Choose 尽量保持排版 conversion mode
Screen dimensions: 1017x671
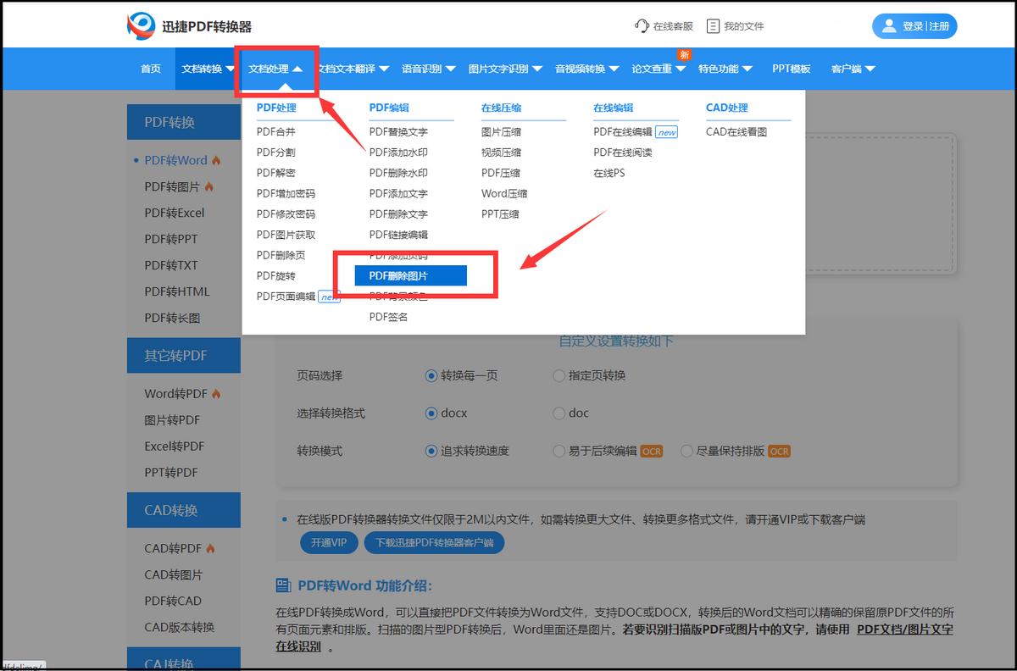pos(686,451)
